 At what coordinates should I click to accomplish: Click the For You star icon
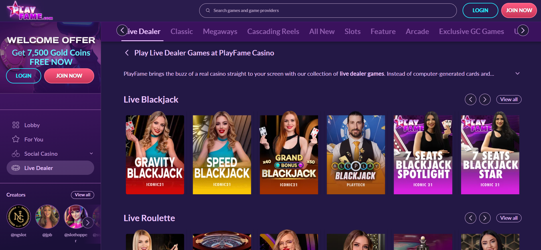point(16,139)
